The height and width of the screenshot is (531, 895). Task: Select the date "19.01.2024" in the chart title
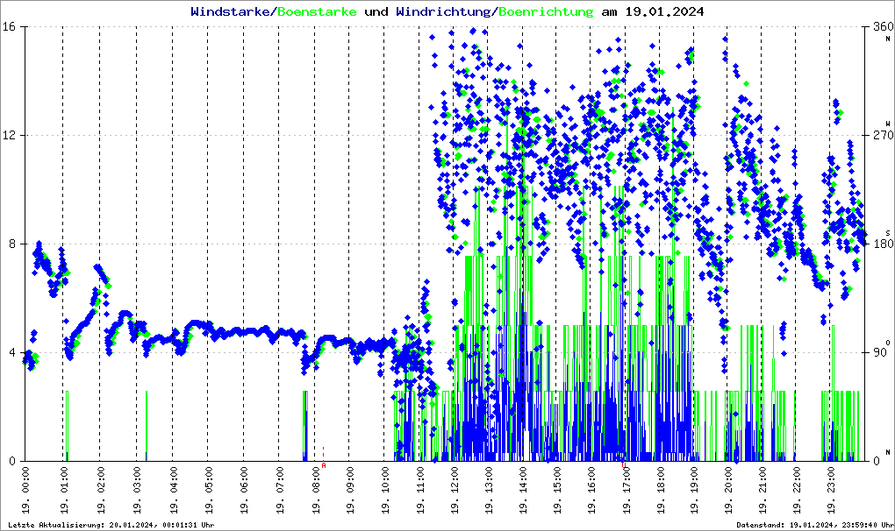pyautogui.click(x=664, y=11)
